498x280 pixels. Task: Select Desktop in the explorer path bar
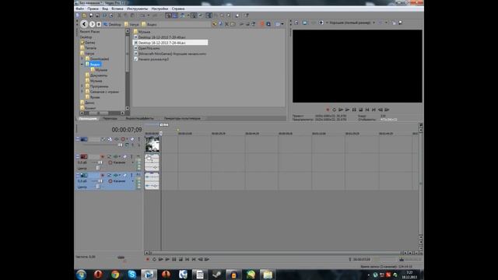tap(112, 24)
